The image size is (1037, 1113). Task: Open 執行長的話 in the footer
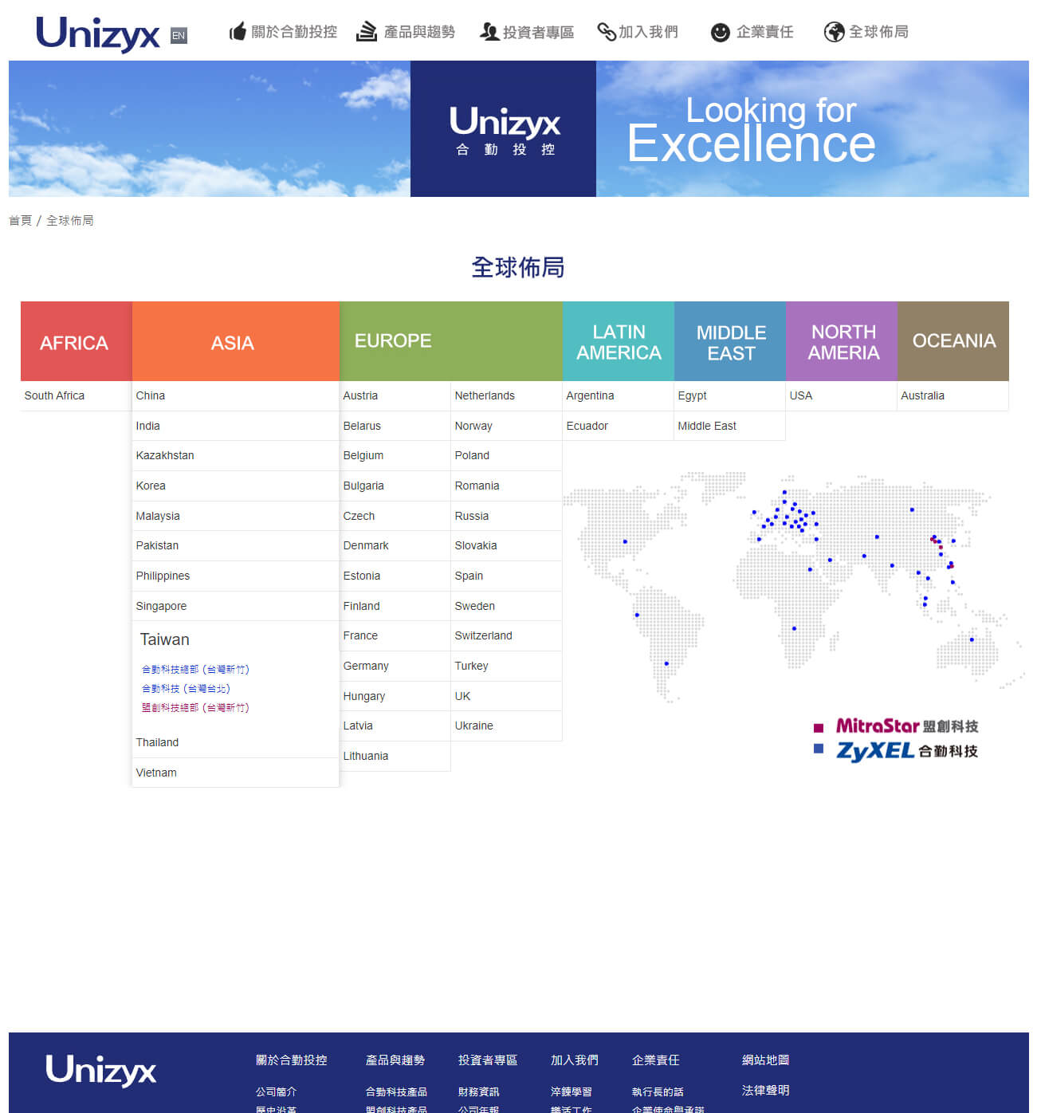(658, 1092)
